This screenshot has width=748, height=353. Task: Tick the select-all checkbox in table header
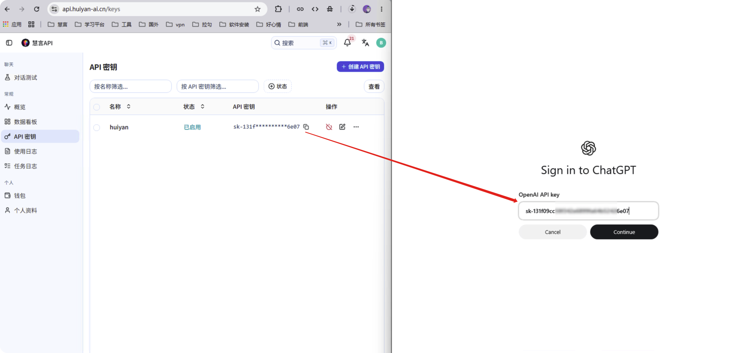[97, 107]
